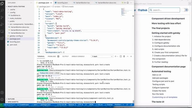Open the Run and Debug view
The image size is (192, 108).
click(x=2, y=25)
